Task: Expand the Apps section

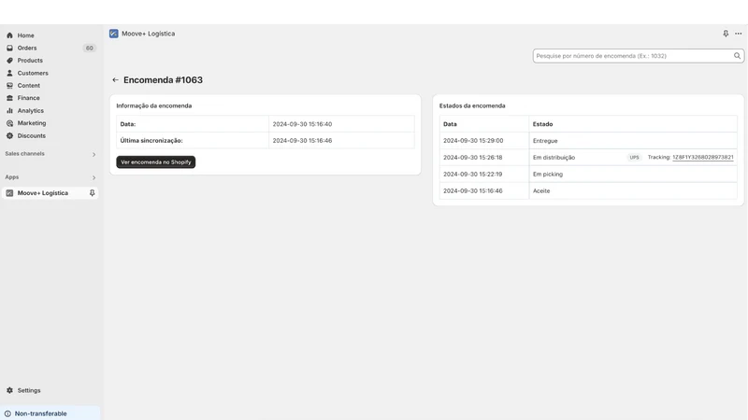Action: point(93,177)
